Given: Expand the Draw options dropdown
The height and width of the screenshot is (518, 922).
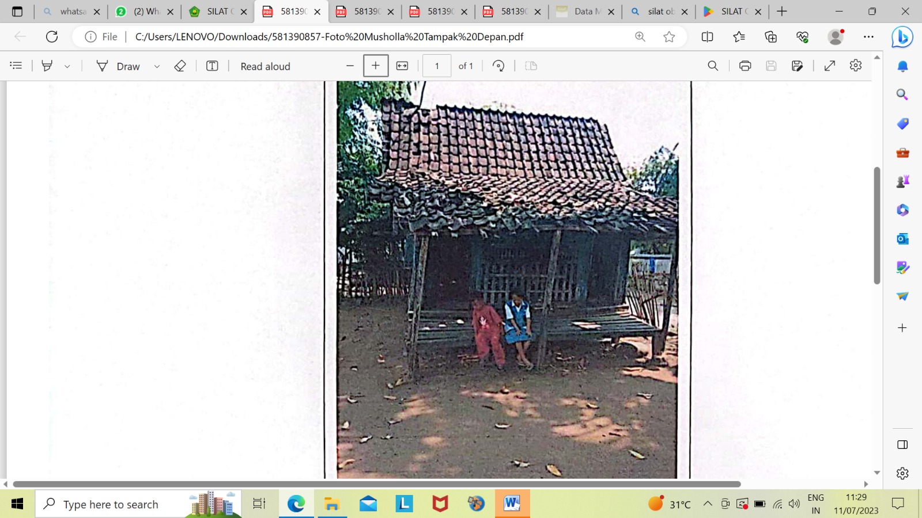Looking at the screenshot, I should coord(157,66).
